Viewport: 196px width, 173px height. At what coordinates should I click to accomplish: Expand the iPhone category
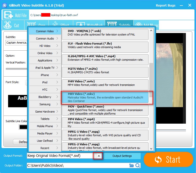point(45,75)
